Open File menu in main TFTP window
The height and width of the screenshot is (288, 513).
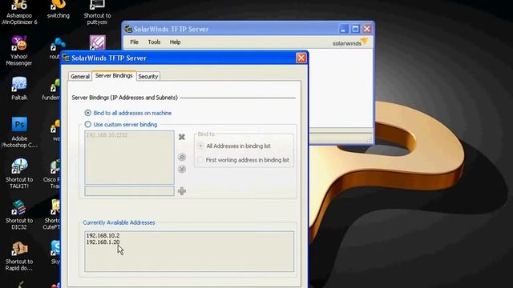click(134, 42)
